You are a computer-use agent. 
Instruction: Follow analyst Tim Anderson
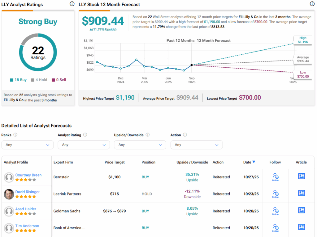pos(275,227)
